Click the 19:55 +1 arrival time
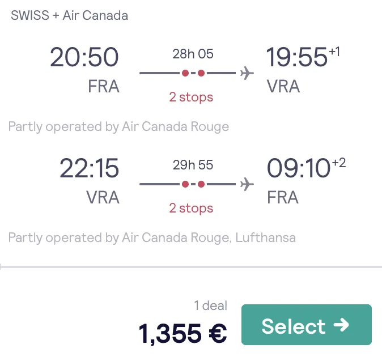The height and width of the screenshot is (357, 382). [303, 57]
